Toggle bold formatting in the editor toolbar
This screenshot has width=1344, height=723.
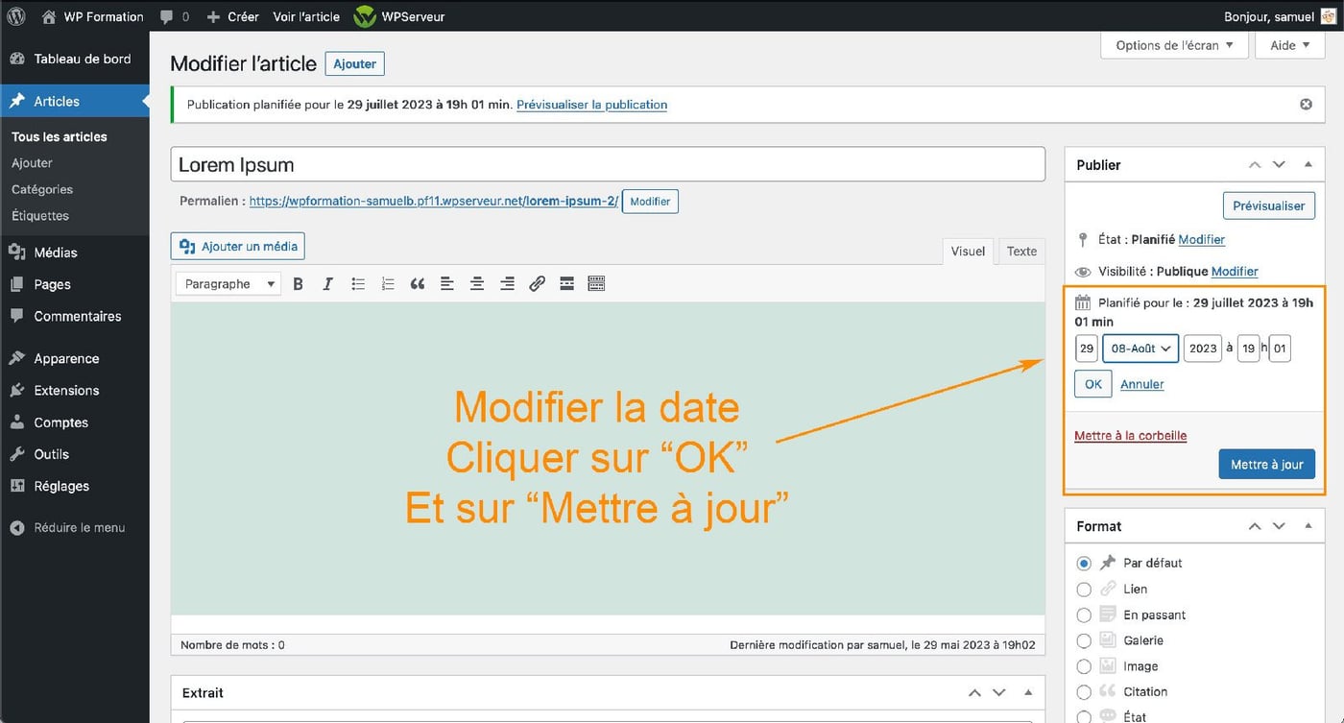(298, 283)
